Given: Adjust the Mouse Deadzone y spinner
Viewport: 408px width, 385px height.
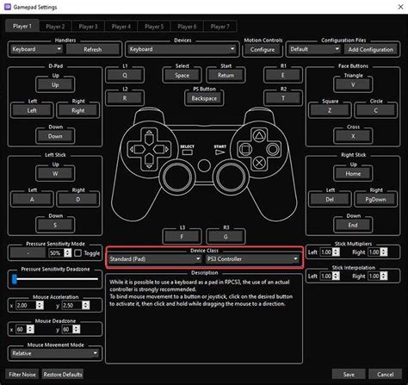Looking at the screenshot, I should pos(71,329).
